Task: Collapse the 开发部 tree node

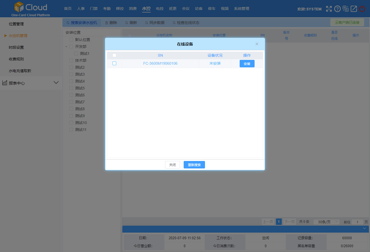Action: 66,47
